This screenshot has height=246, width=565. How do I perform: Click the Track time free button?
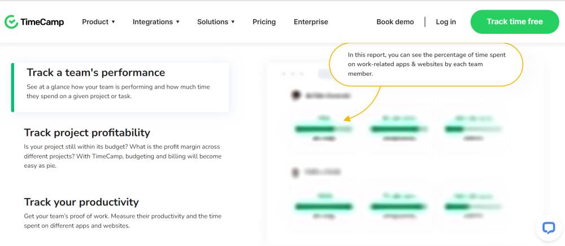pyautogui.click(x=515, y=22)
